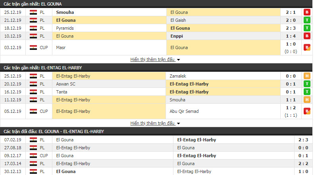The width and height of the screenshot is (314, 175).
Task: Open the 17.03.14 match score 2:2
Action: pos(303,164)
